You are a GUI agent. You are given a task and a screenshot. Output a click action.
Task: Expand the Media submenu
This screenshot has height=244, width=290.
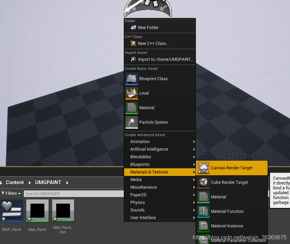160,180
